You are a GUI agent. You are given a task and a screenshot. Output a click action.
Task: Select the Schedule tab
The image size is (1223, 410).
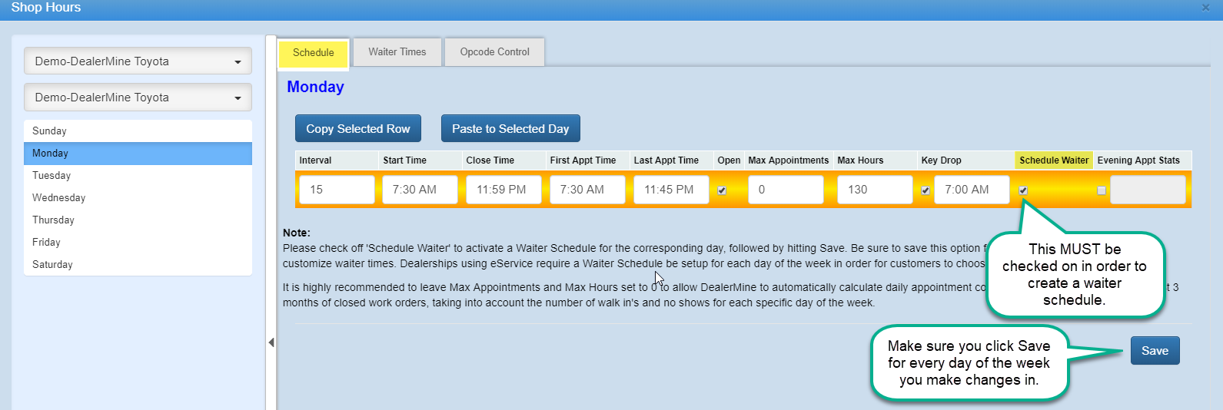pos(314,53)
